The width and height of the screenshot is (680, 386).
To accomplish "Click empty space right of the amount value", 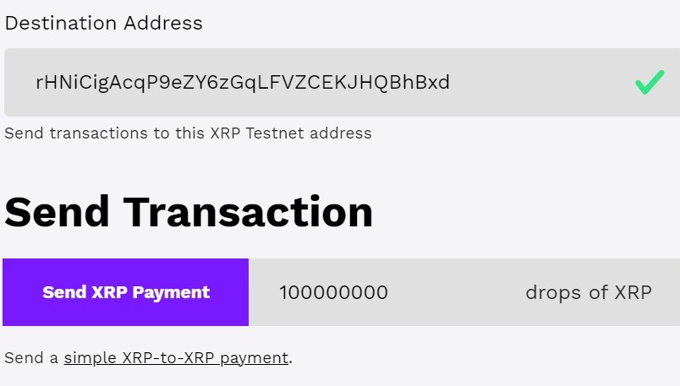I will 448,292.
